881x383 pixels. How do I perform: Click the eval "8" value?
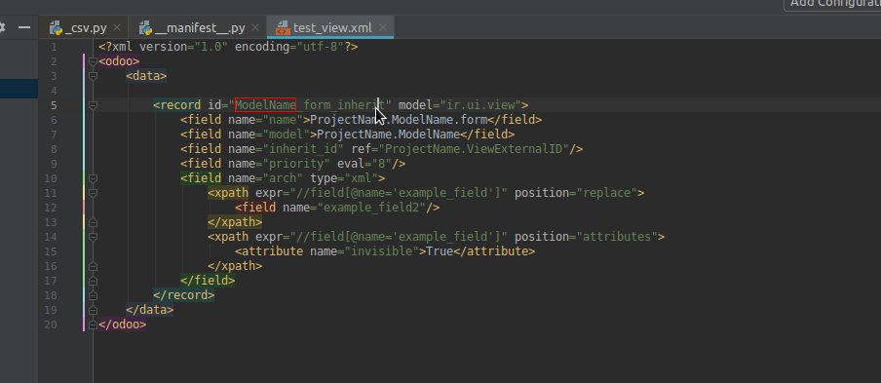click(382, 164)
